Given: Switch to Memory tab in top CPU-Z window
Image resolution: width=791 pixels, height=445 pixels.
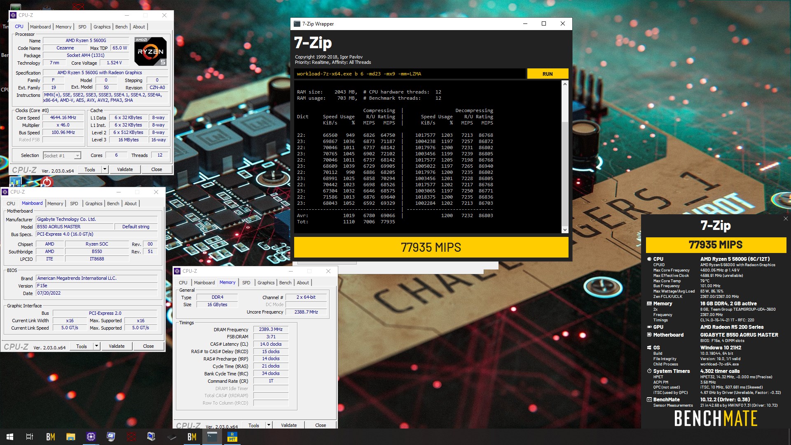Looking at the screenshot, I should pos(63,27).
